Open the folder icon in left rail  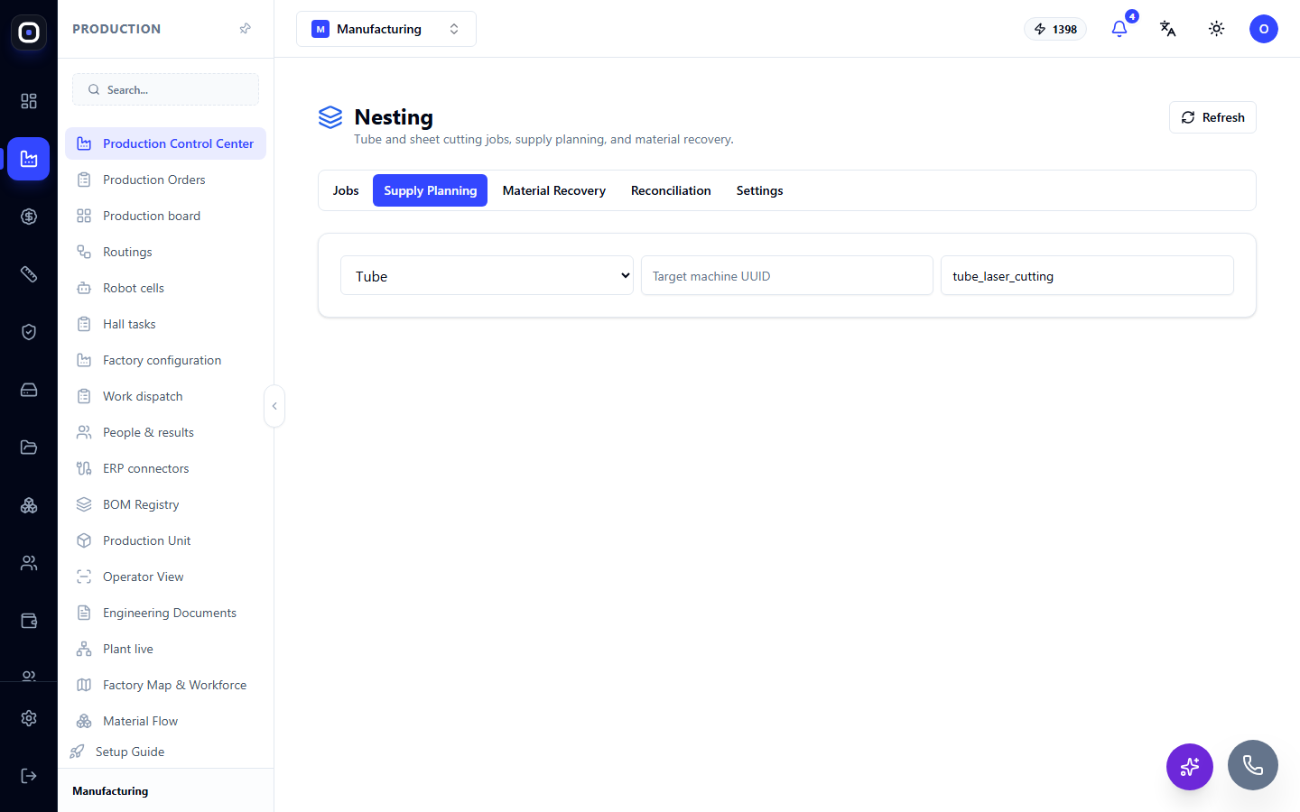click(29, 448)
